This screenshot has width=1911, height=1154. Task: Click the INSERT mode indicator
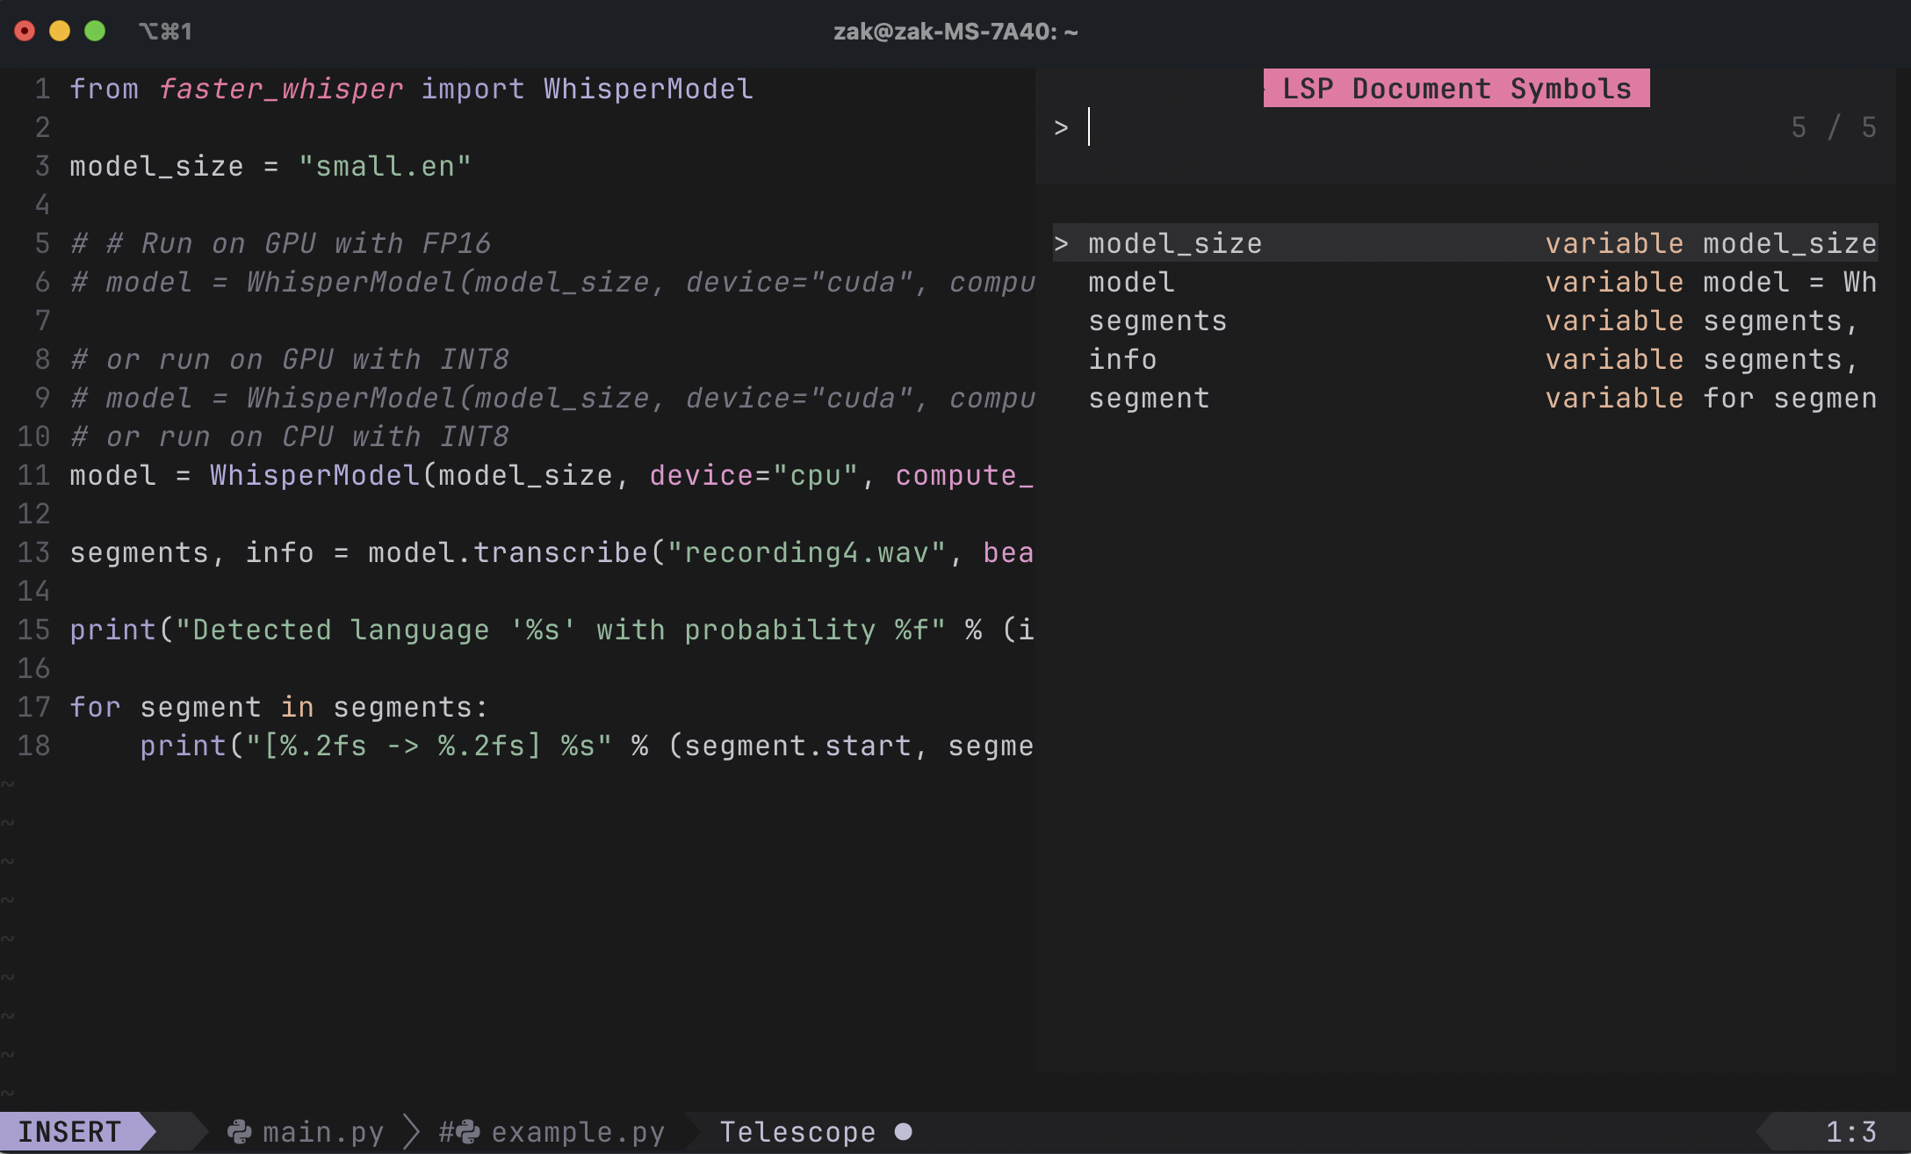point(70,1132)
